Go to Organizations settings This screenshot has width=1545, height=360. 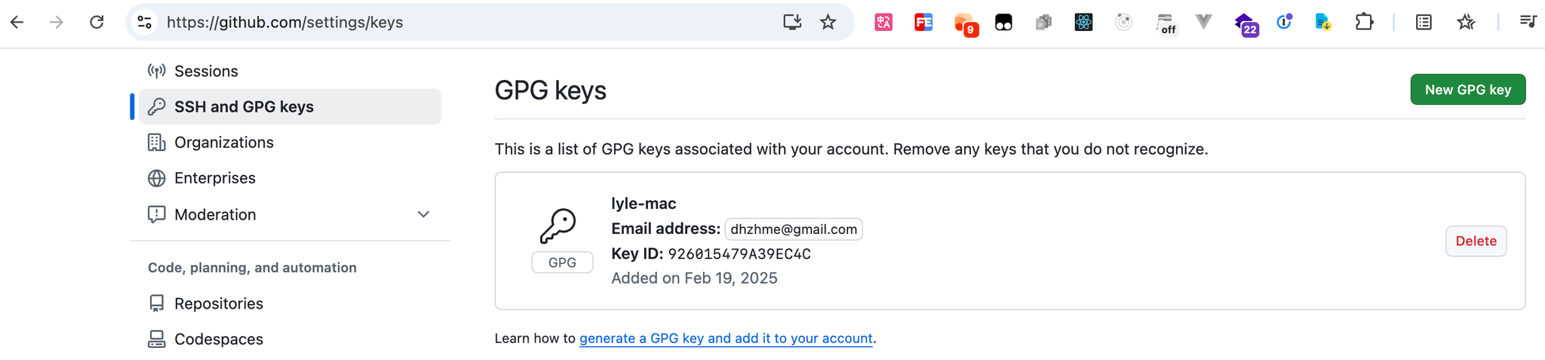click(x=223, y=143)
